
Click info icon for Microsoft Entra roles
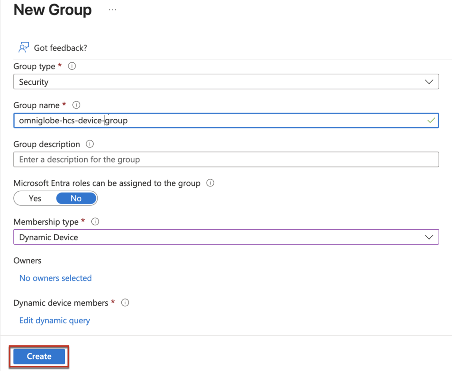coord(210,183)
